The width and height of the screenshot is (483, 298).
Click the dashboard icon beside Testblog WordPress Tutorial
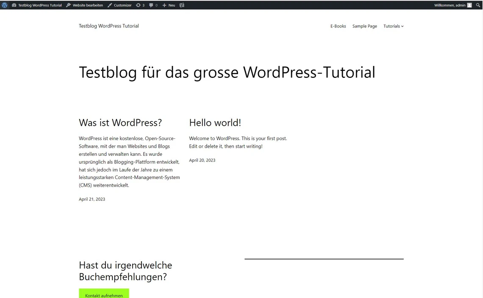click(14, 5)
